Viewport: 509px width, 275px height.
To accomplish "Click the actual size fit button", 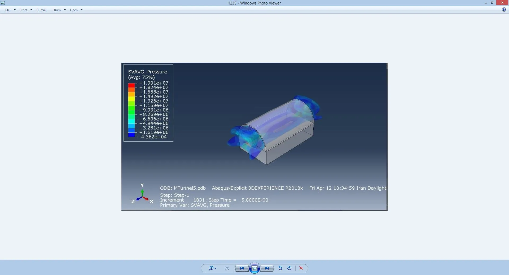I will point(227,268).
